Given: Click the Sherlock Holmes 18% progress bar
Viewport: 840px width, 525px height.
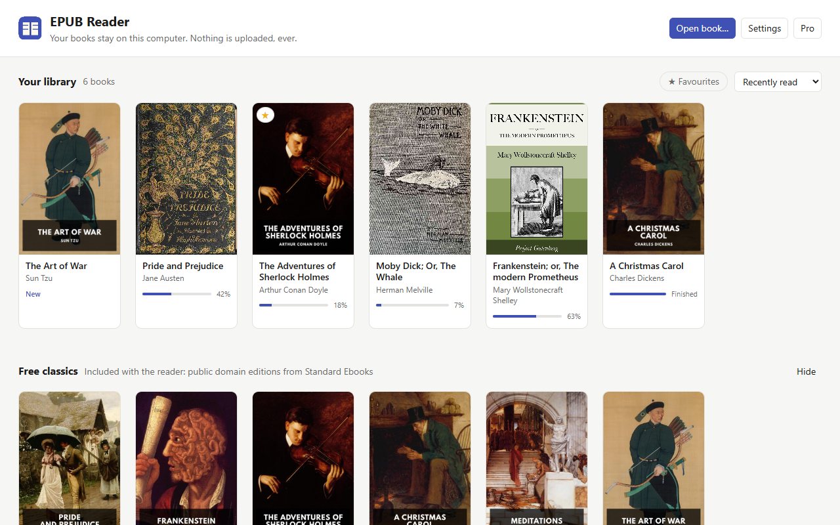Looking at the screenshot, I should pyautogui.click(x=294, y=305).
